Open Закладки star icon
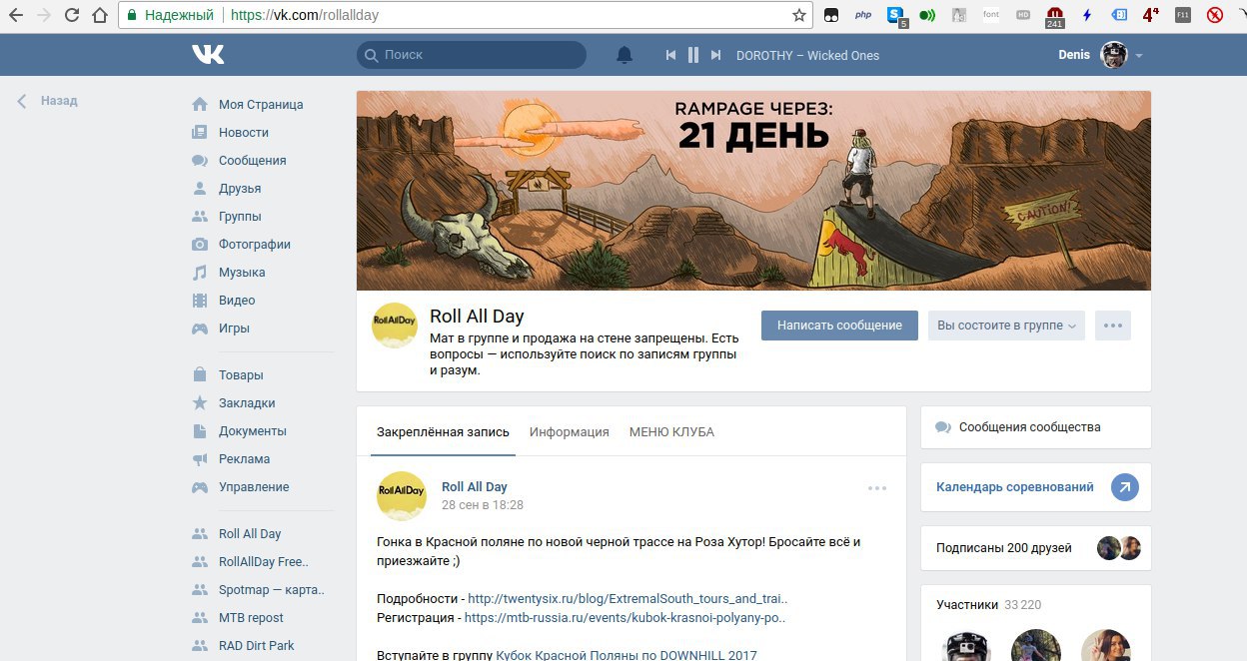This screenshot has width=1247, height=661. [200, 403]
